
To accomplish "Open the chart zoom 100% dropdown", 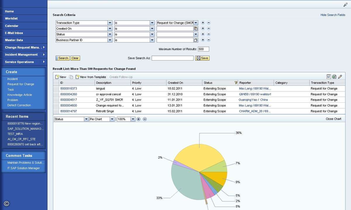I will point(133,119).
